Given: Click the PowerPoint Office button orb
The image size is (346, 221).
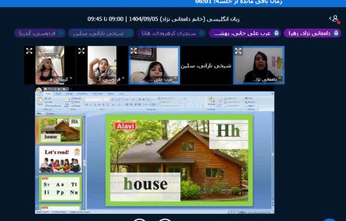Looking at the screenshot, I should (39, 90).
